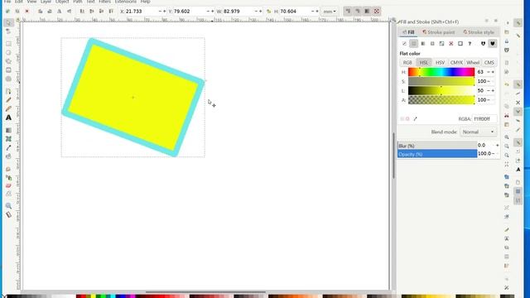The width and height of the screenshot is (530, 298).
Task: Select the Spray tool
Action: (x=8, y=177)
